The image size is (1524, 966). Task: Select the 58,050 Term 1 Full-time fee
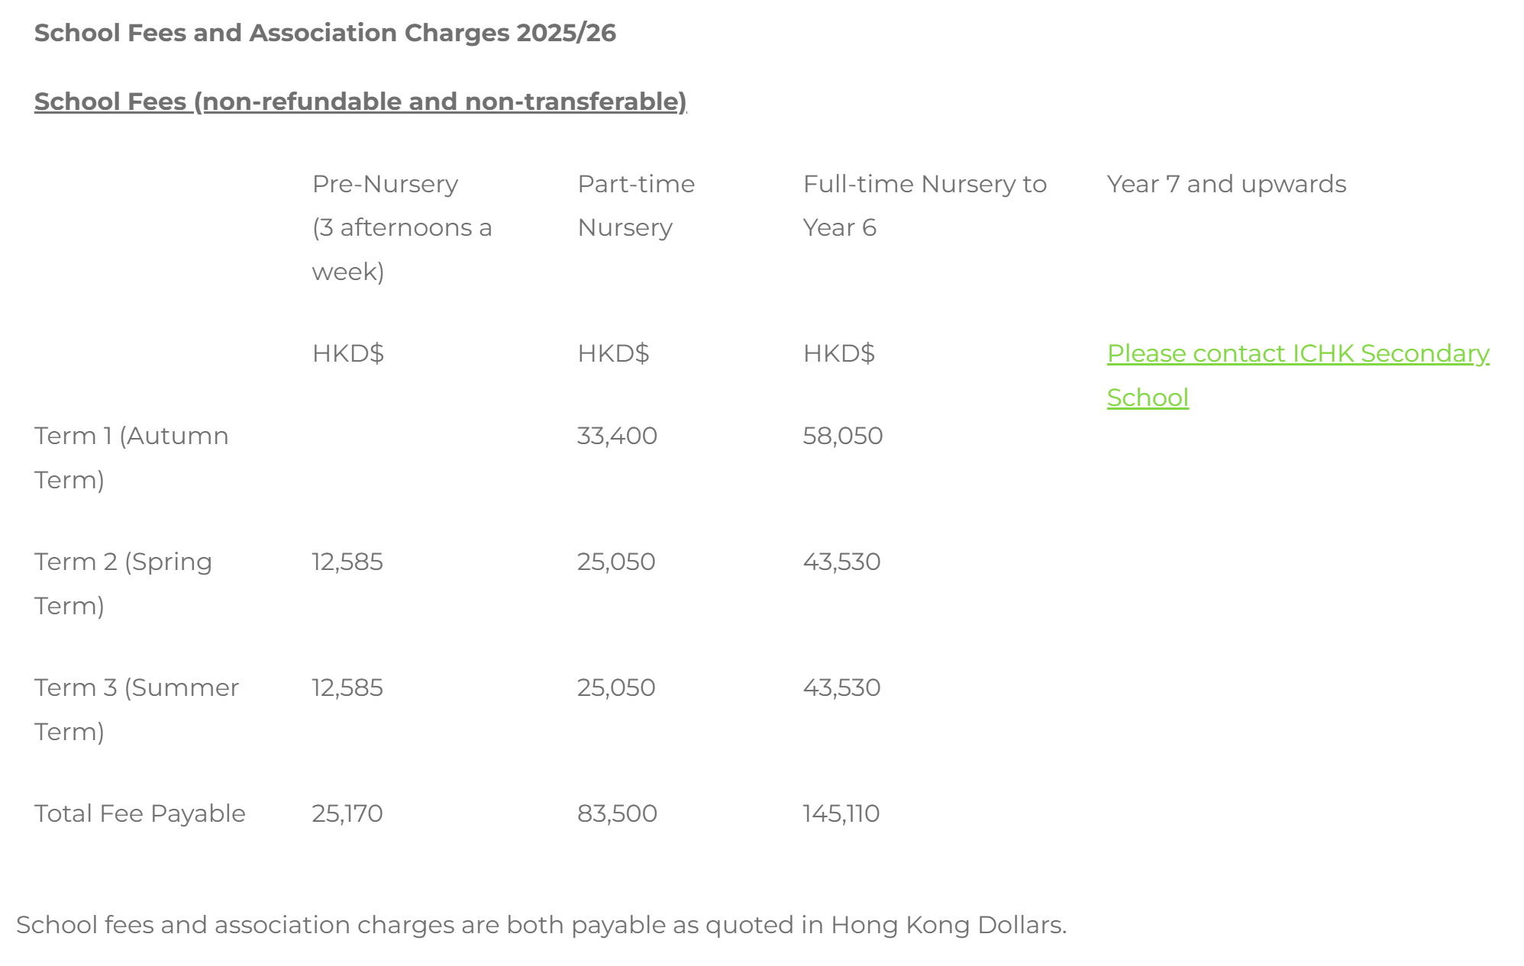(842, 436)
